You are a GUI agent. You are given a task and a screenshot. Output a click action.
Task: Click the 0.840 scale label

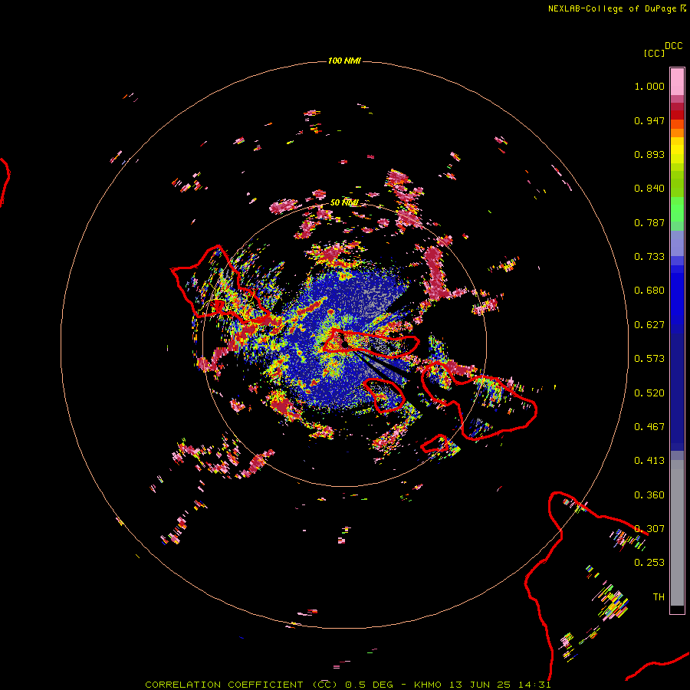(x=649, y=189)
